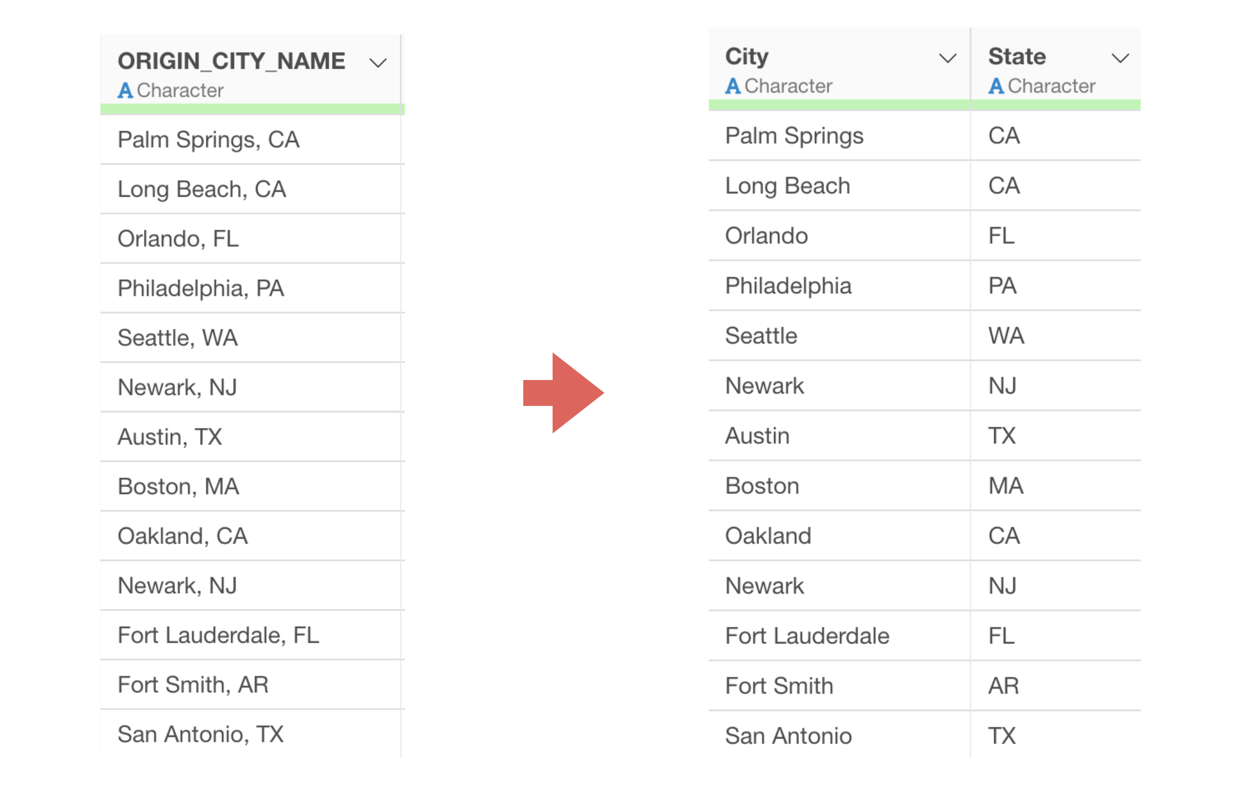This screenshot has width=1236, height=804.
Task: Open the ORIGIN_CITY_NAME column dropdown arrow
Action: [x=378, y=63]
